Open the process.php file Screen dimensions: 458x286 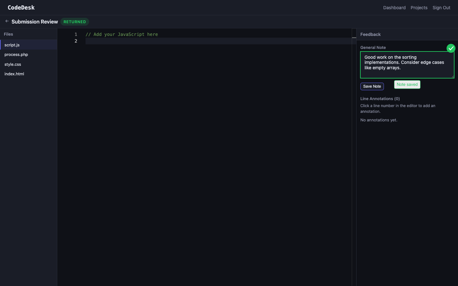(16, 55)
